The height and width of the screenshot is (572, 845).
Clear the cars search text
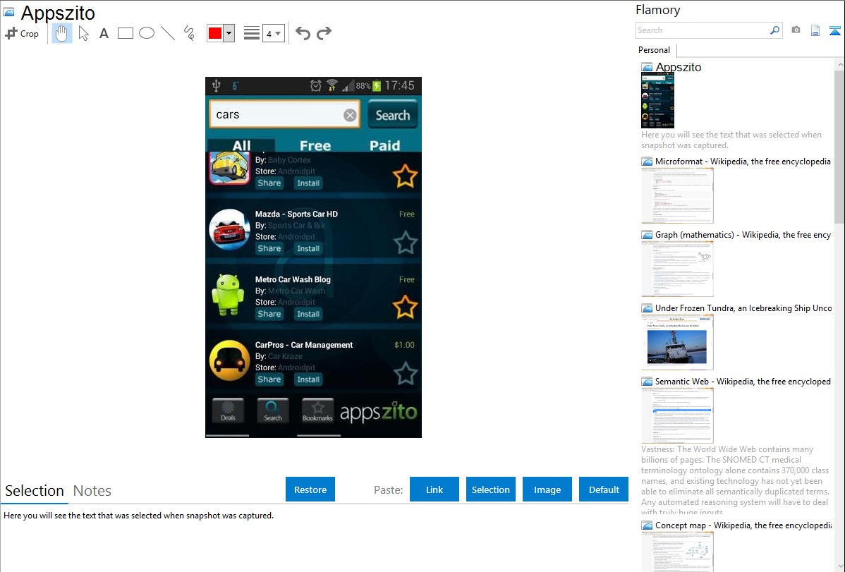[x=351, y=115]
